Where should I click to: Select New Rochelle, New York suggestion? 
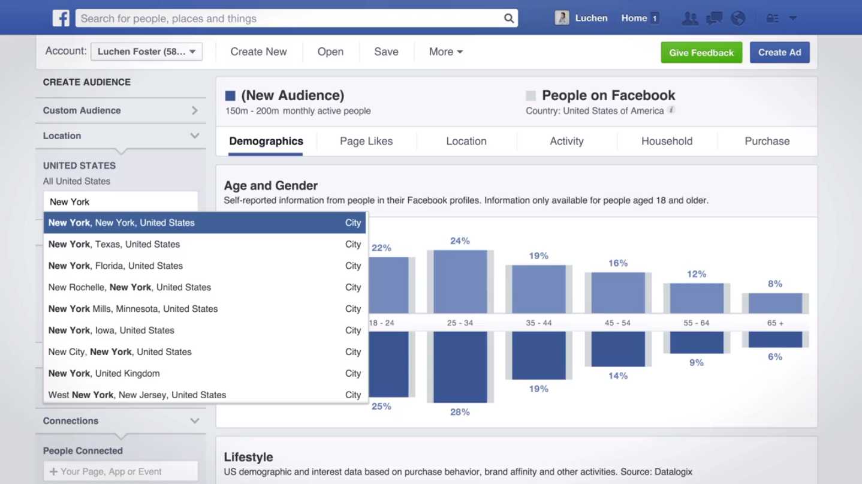click(x=205, y=287)
